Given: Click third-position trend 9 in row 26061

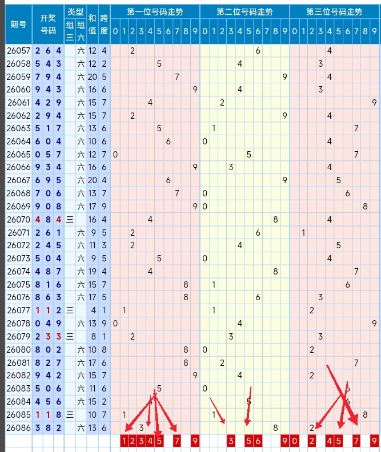Looking at the screenshot, I should click(x=374, y=103).
